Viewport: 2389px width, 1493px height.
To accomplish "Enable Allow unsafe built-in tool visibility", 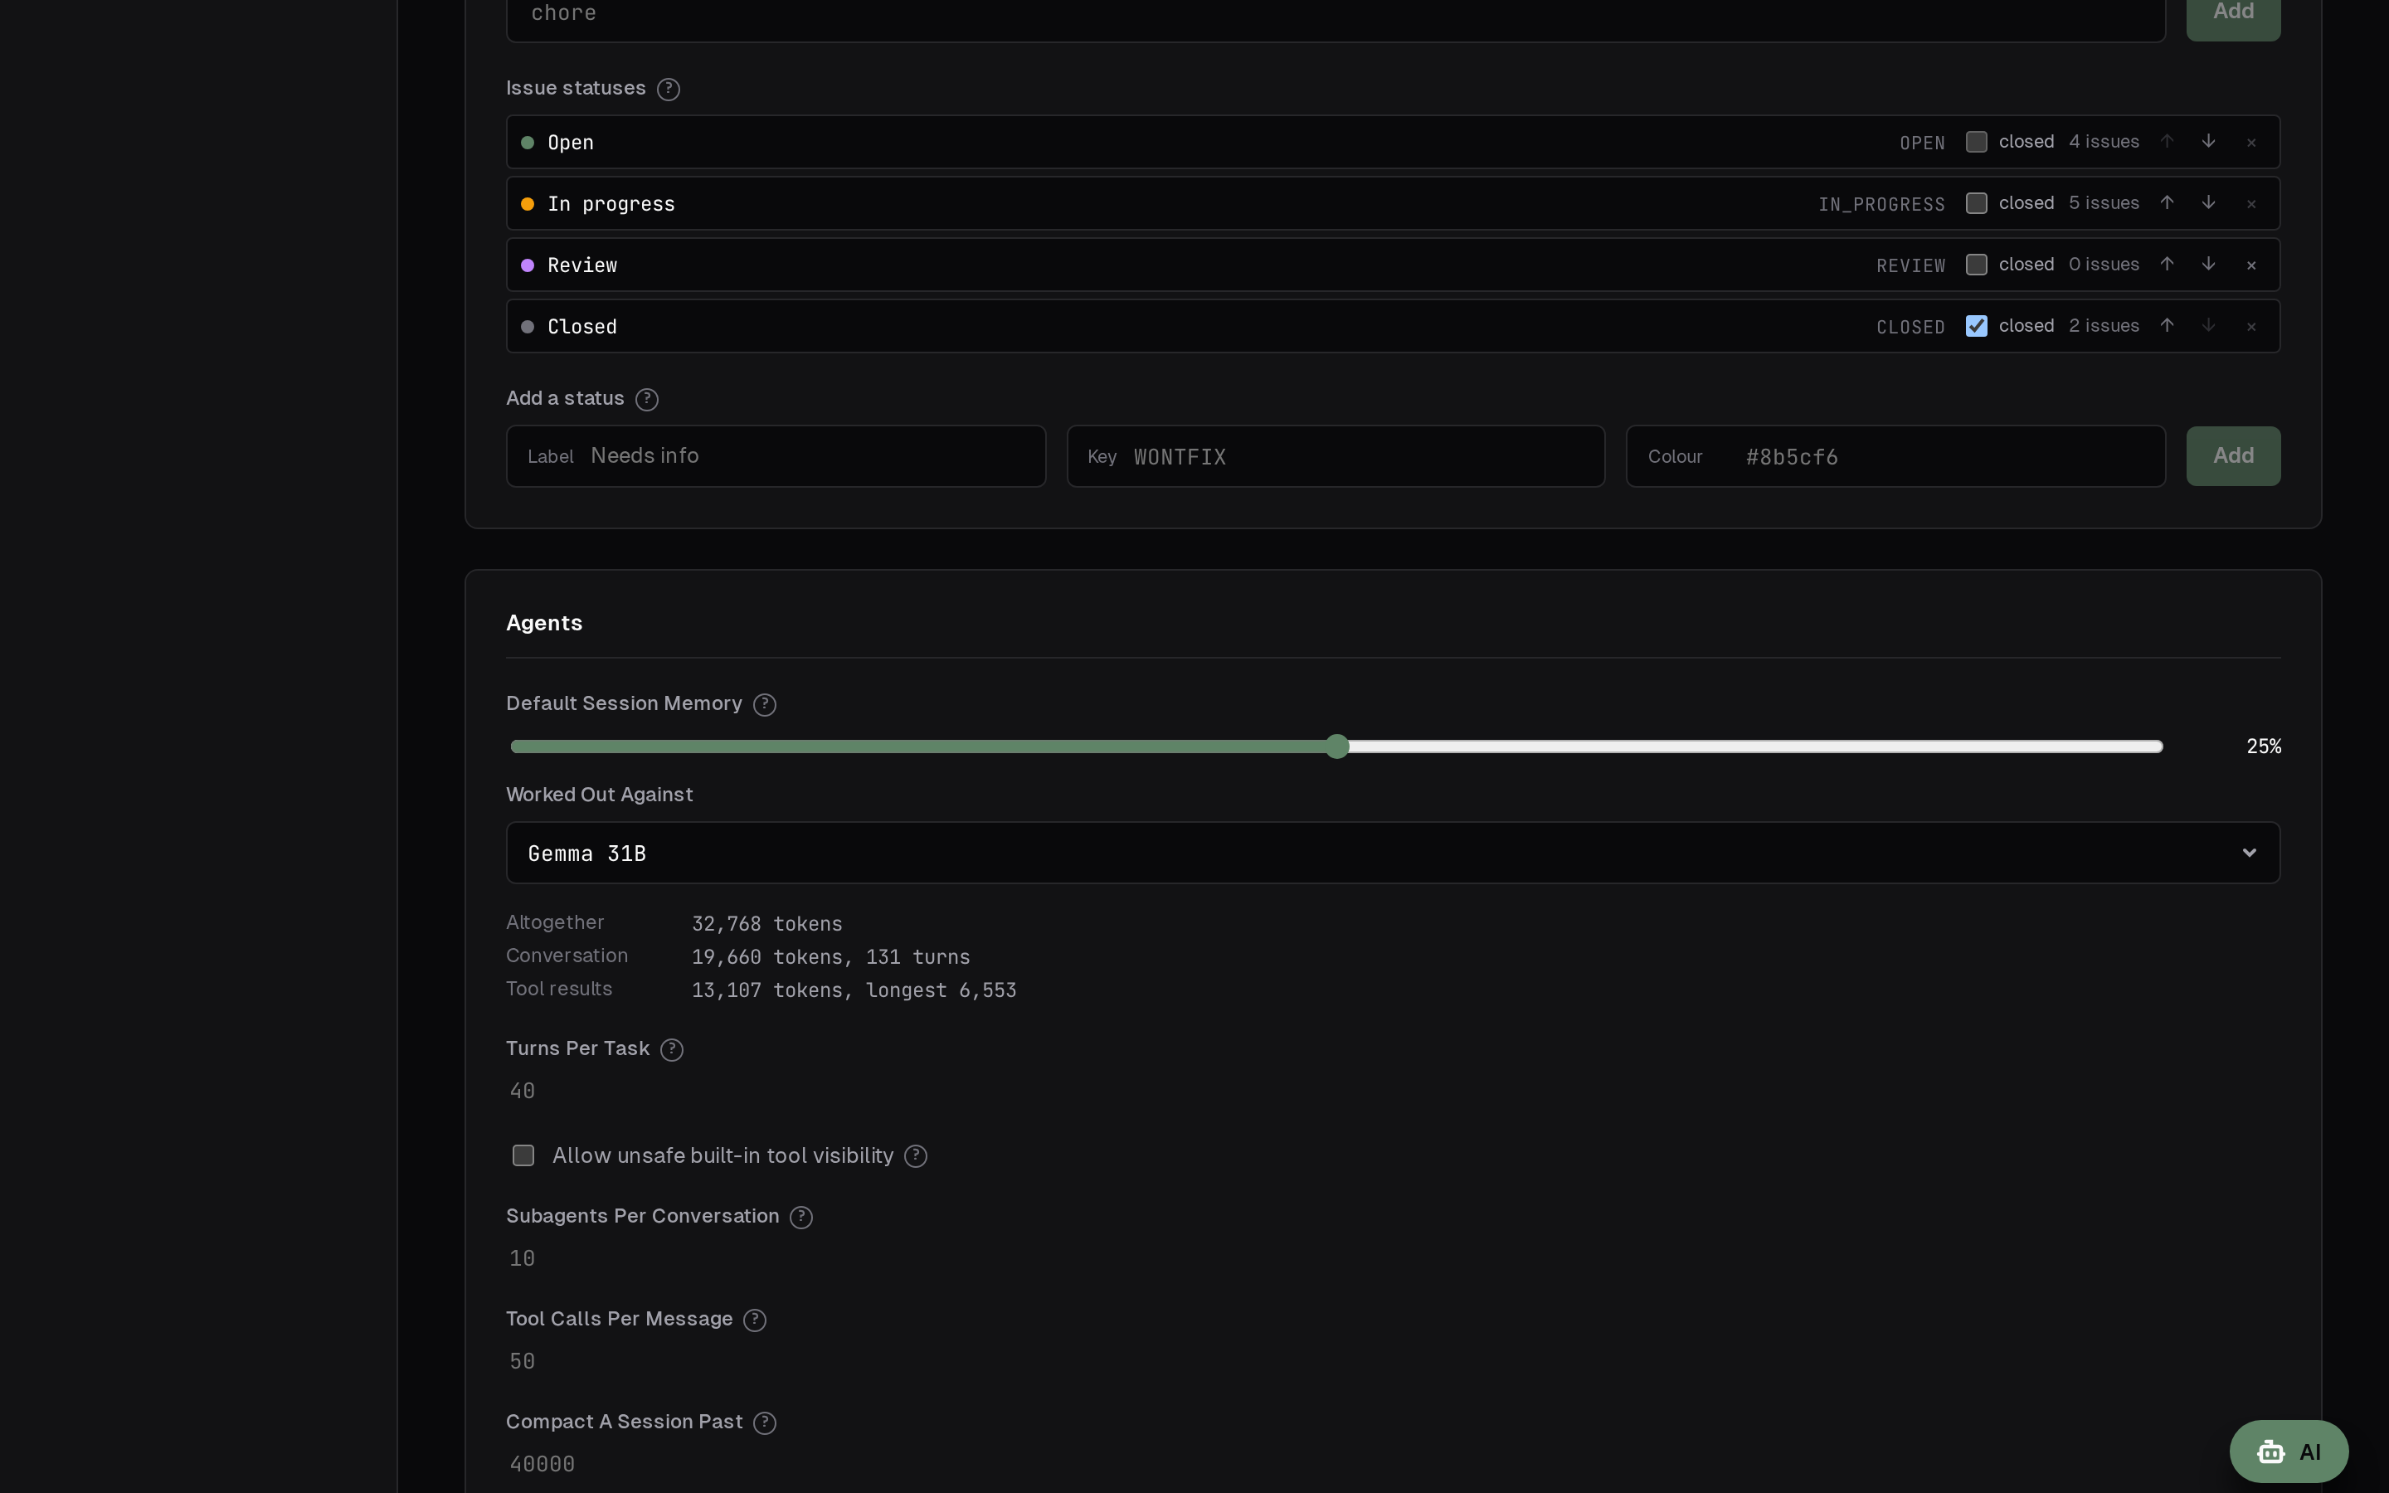I will click(x=523, y=1155).
